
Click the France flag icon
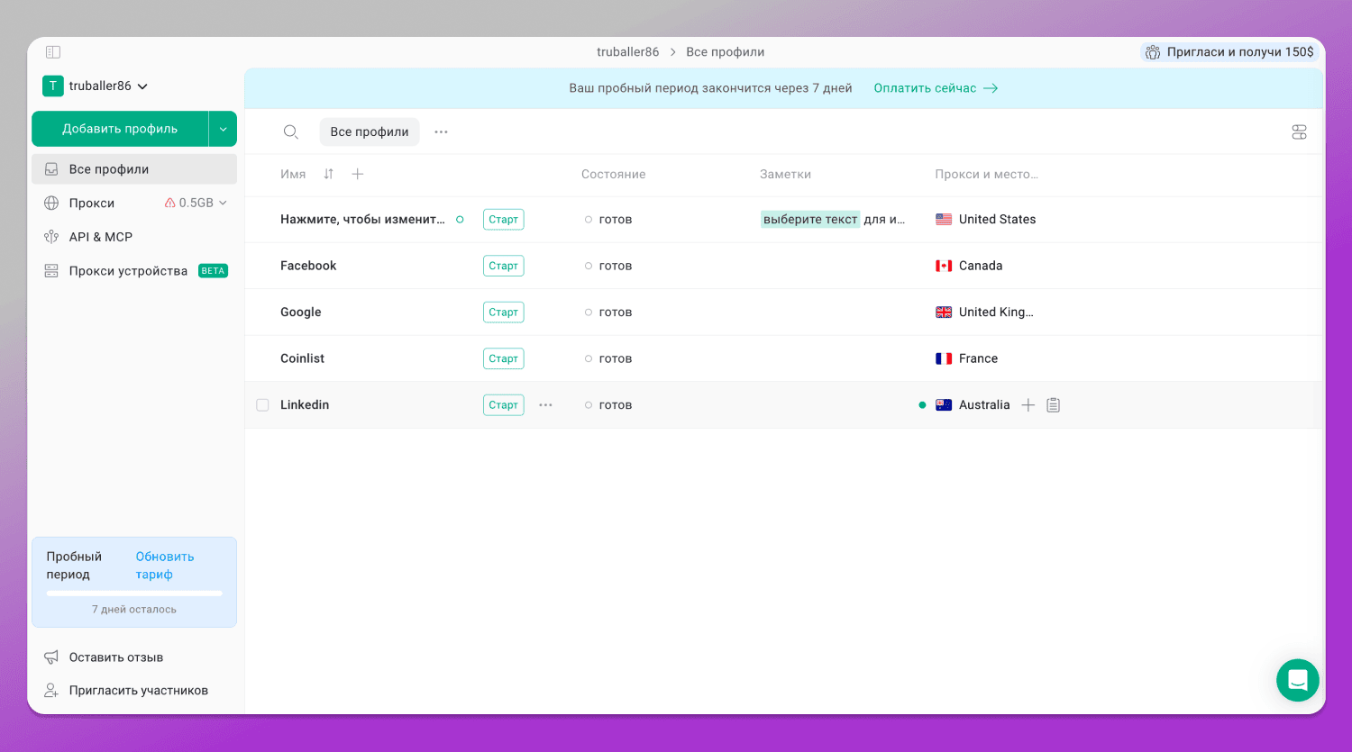pyautogui.click(x=944, y=358)
